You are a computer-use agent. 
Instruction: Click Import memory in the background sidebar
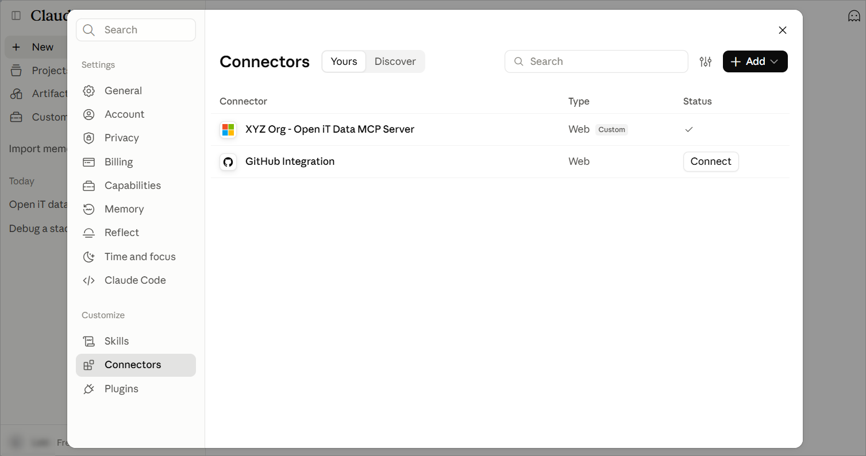click(x=38, y=149)
